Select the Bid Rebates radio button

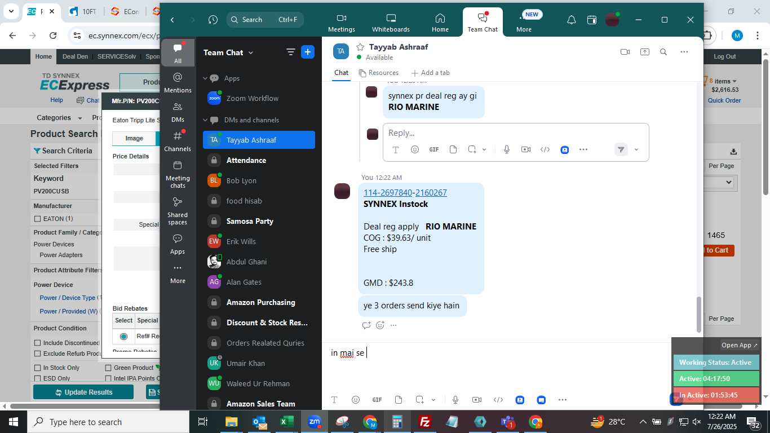click(x=123, y=336)
